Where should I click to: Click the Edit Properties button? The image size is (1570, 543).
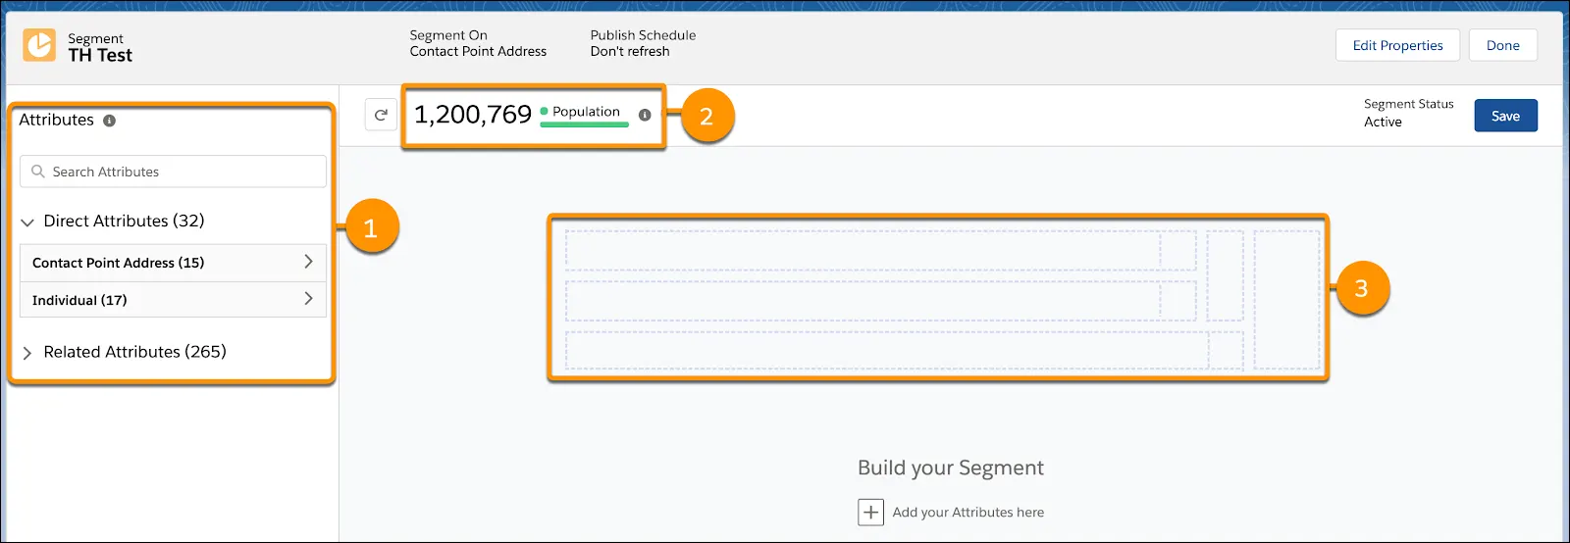[1397, 45]
